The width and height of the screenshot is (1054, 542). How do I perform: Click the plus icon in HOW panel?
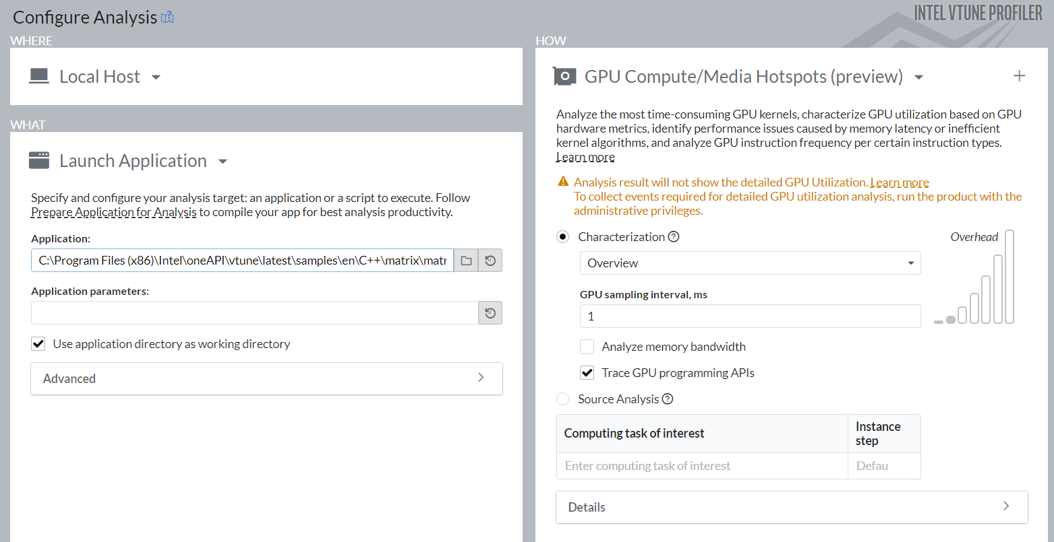click(1019, 76)
